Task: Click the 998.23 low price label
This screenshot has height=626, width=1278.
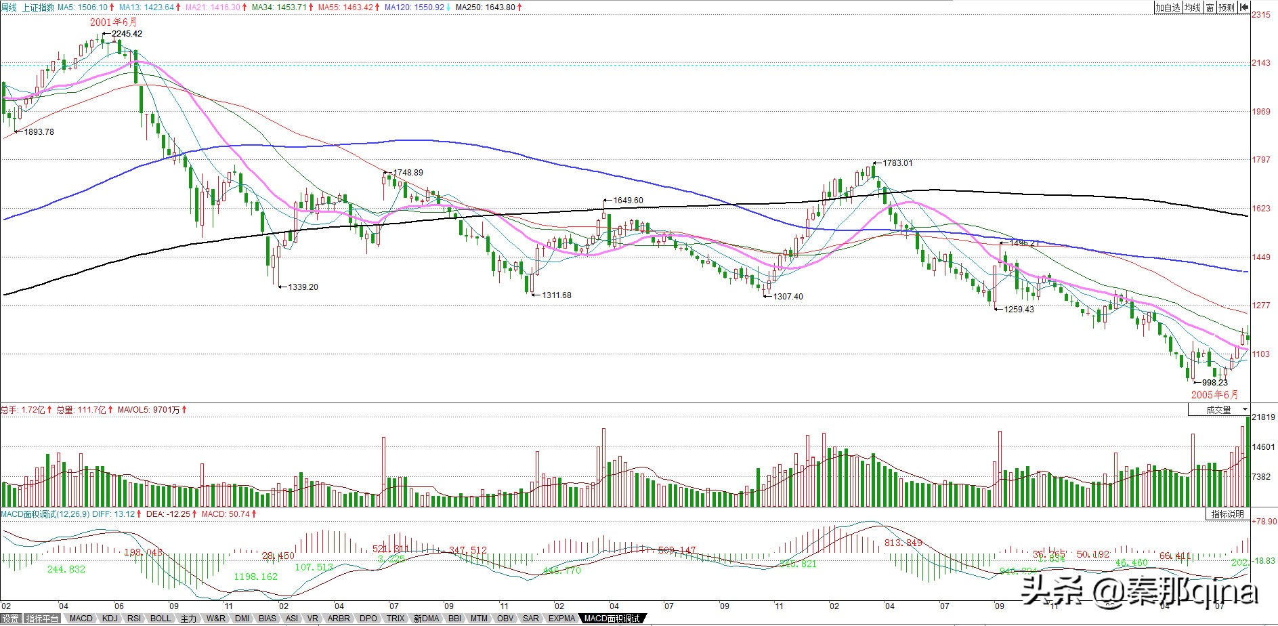Action: click(1215, 383)
